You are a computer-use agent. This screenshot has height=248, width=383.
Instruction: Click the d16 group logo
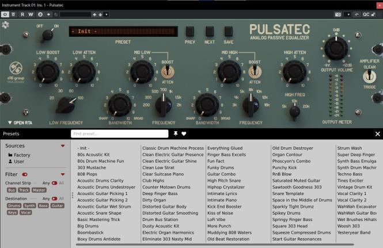pyautogui.click(x=16, y=71)
